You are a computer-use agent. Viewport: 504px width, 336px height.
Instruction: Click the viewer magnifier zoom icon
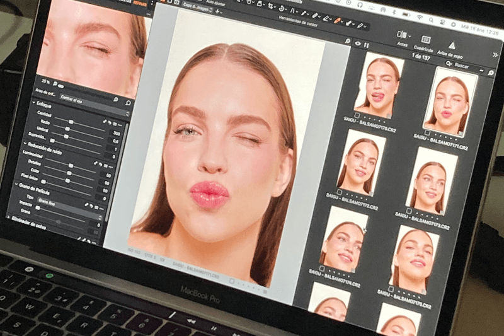point(348,41)
